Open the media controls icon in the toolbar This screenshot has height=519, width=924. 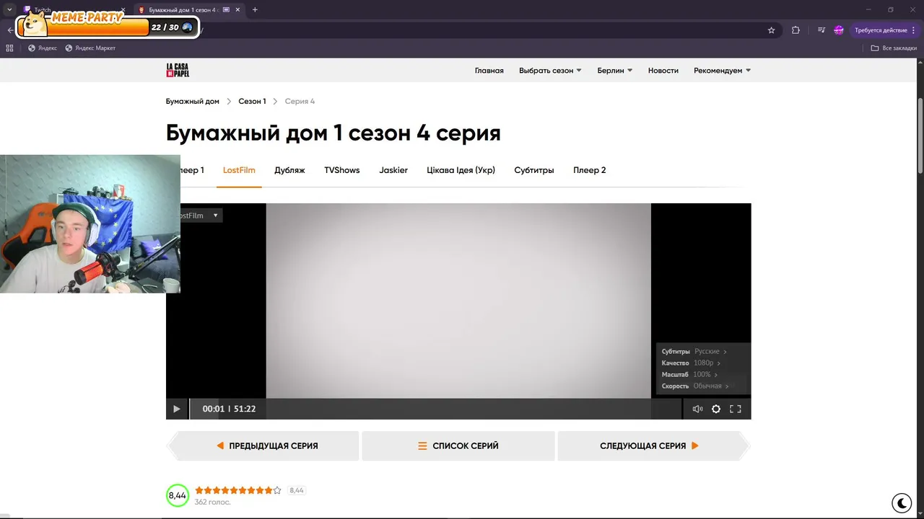821,30
